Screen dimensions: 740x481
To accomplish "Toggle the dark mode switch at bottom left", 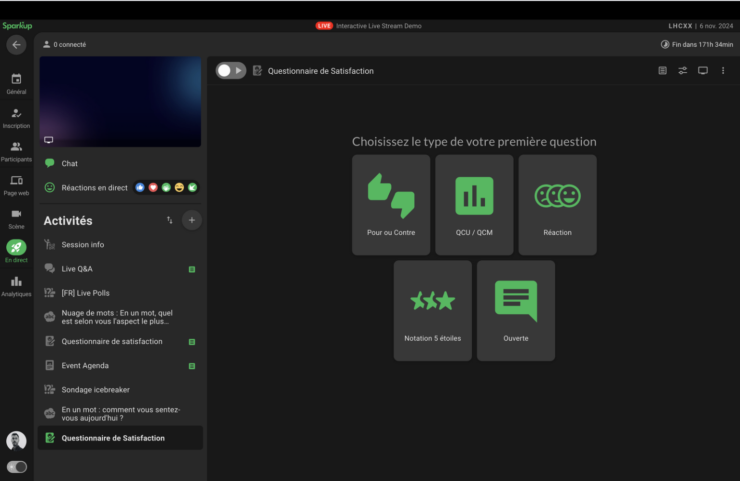I will point(17,467).
